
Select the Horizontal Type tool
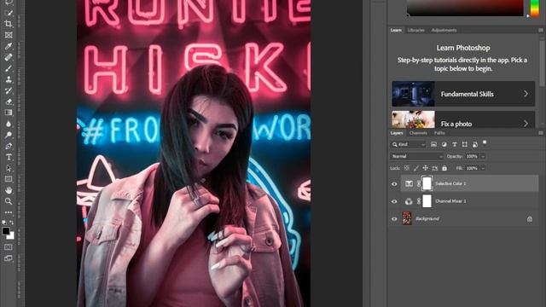pos(9,157)
